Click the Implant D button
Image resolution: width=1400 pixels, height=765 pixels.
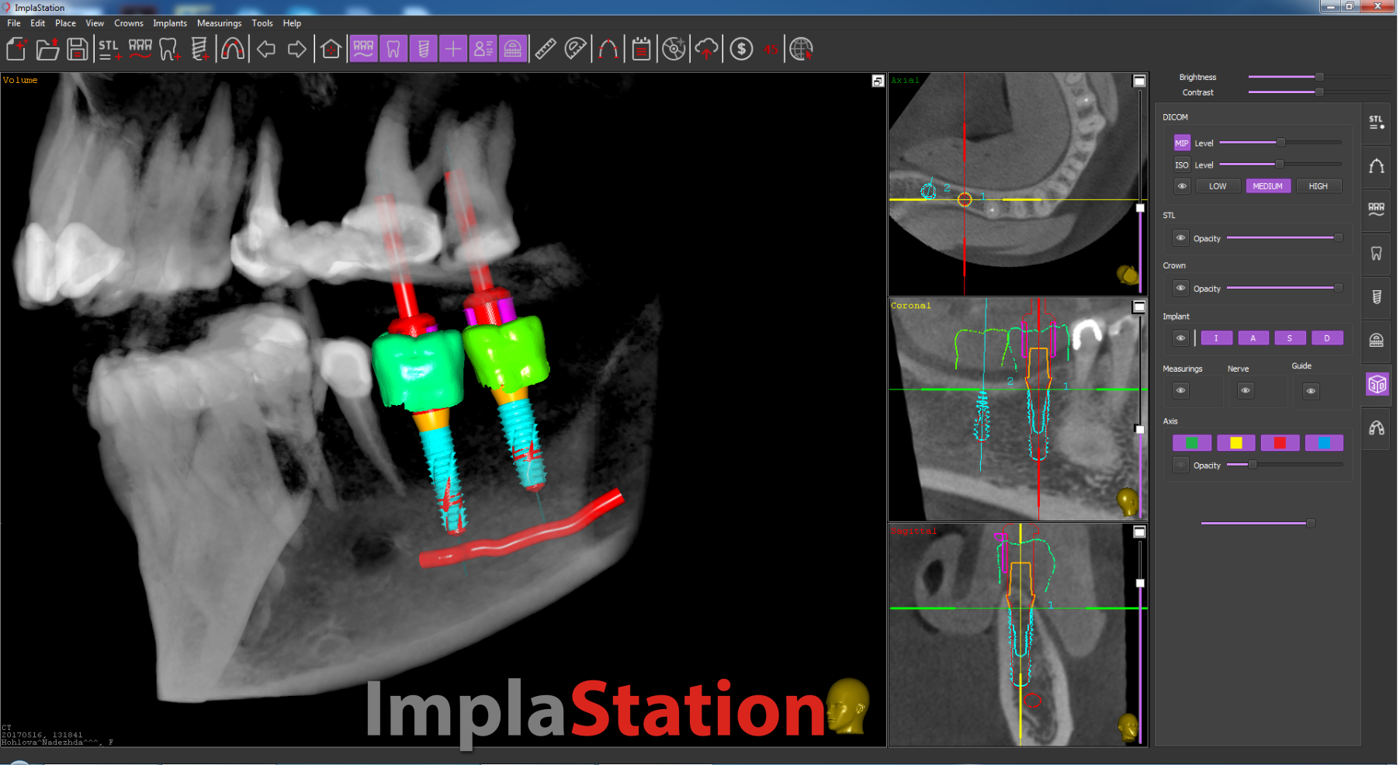tap(1327, 338)
